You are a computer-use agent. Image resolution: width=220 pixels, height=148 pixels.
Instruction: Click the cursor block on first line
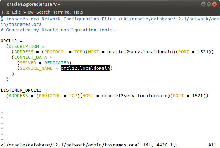point(2,19)
